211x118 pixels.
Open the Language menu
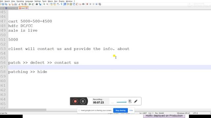(29, 1)
